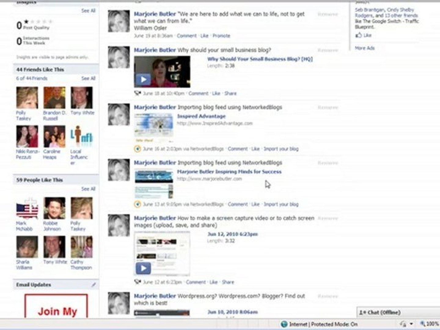Viewport: 440px width, 330px height.
Task: Play the Why Should Your Small Business Blog video
Action: (143, 80)
